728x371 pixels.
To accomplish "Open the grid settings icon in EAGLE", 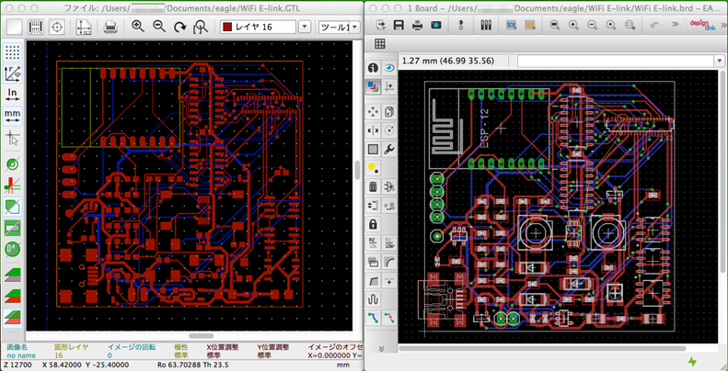I will [380, 45].
